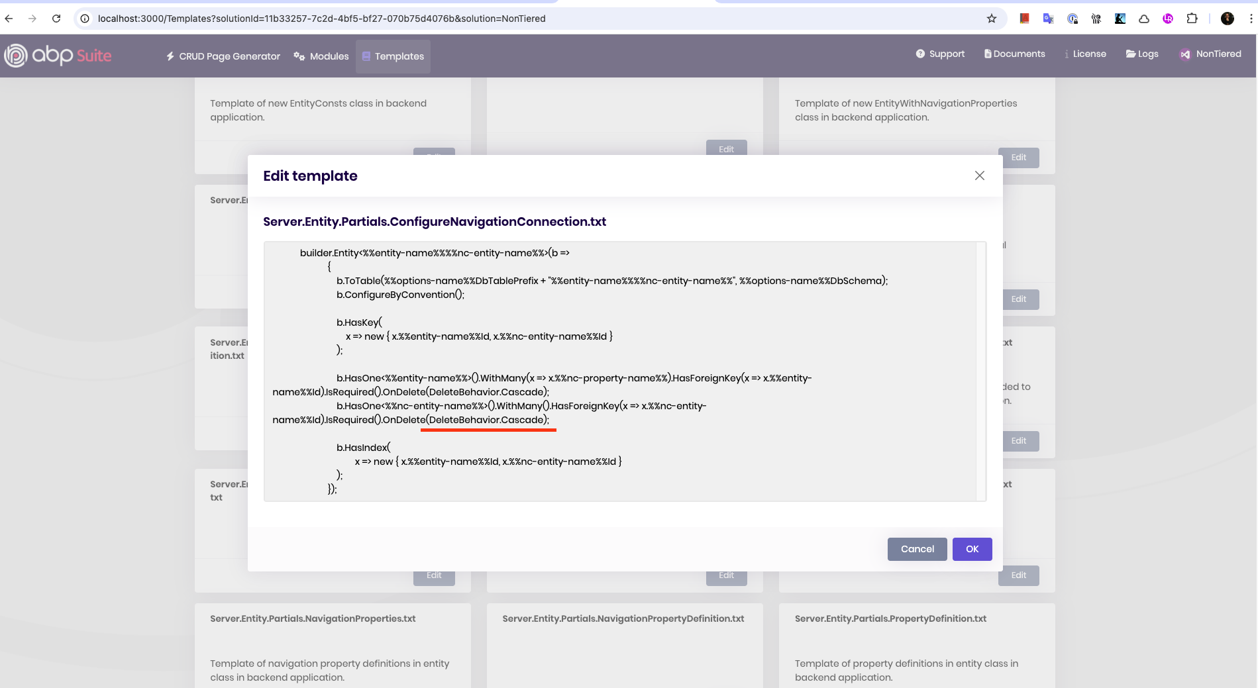Click the browser back arrow
The width and height of the screenshot is (1258, 688).
pos(9,19)
